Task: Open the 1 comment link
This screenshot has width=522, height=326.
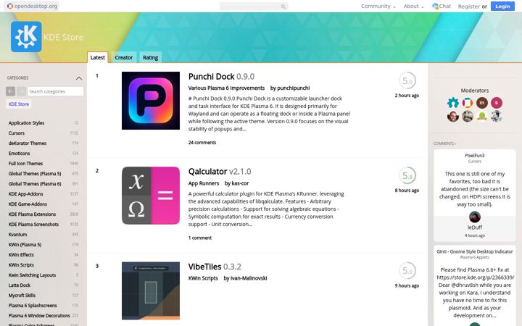Action: [200, 238]
